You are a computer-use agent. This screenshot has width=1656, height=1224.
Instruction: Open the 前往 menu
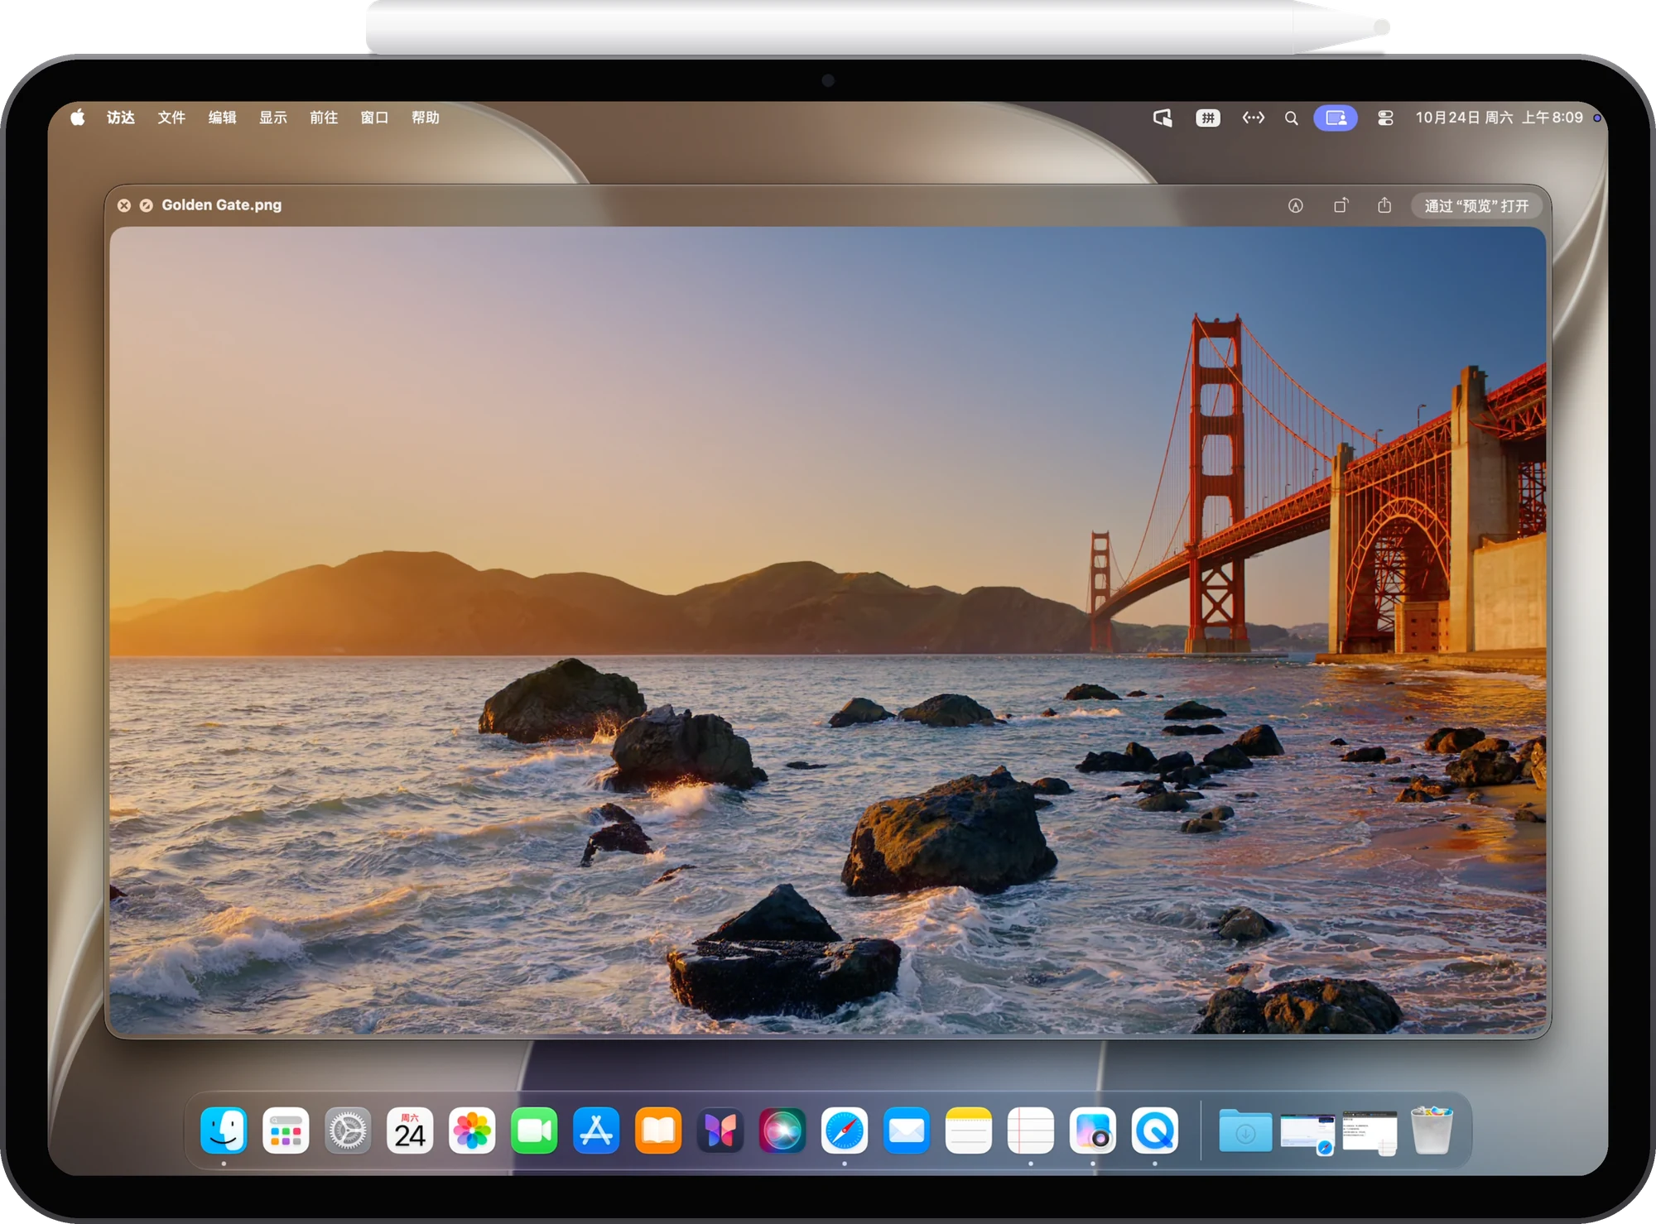(324, 118)
